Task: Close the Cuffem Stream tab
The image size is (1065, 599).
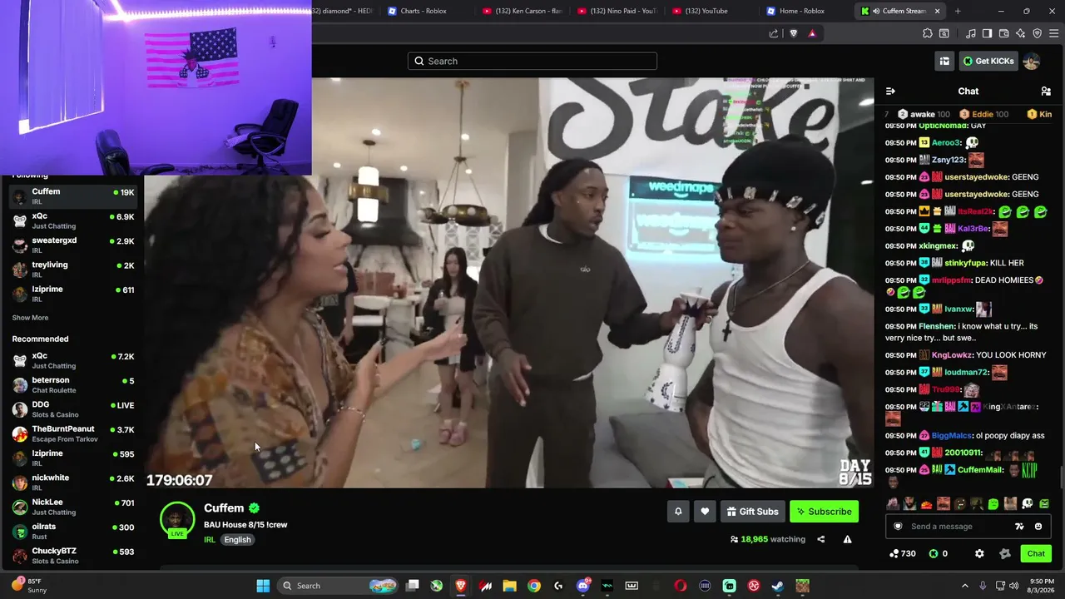Action: (938, 11)
